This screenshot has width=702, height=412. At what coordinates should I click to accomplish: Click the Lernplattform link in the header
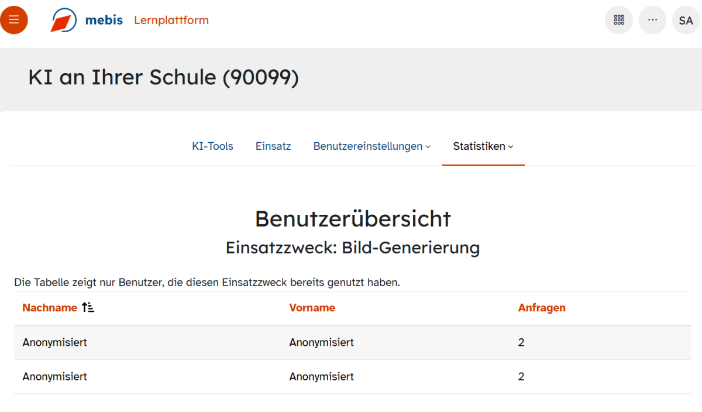[171, 20]
